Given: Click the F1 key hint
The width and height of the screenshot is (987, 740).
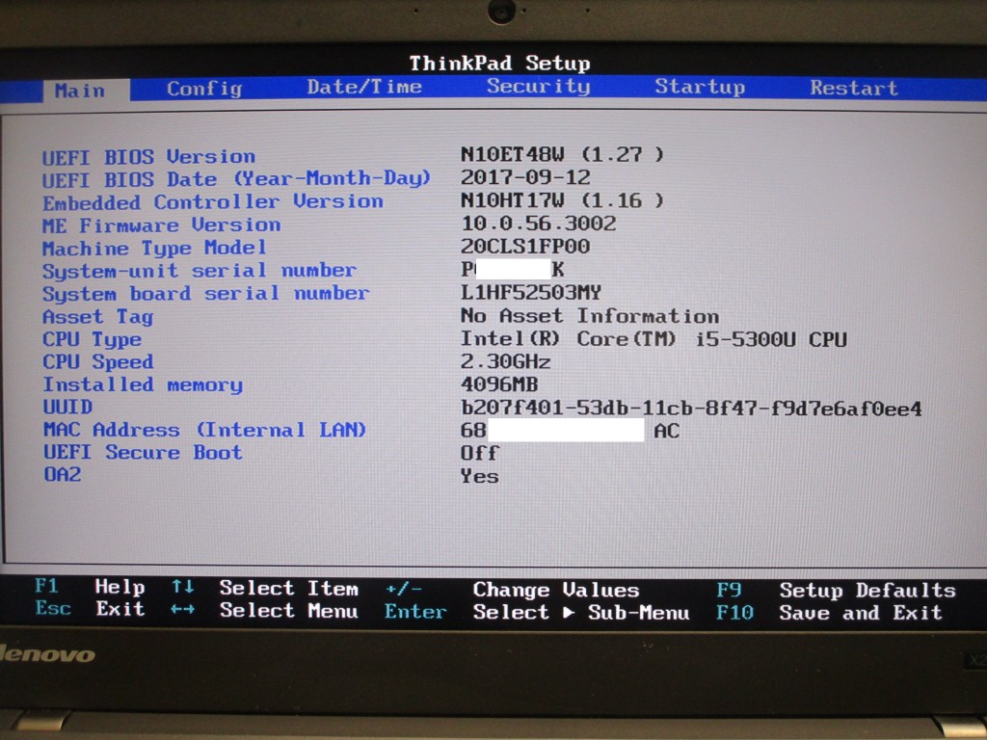Looking at the screenshot, I should pyautogui.click(x=46, y=587).
